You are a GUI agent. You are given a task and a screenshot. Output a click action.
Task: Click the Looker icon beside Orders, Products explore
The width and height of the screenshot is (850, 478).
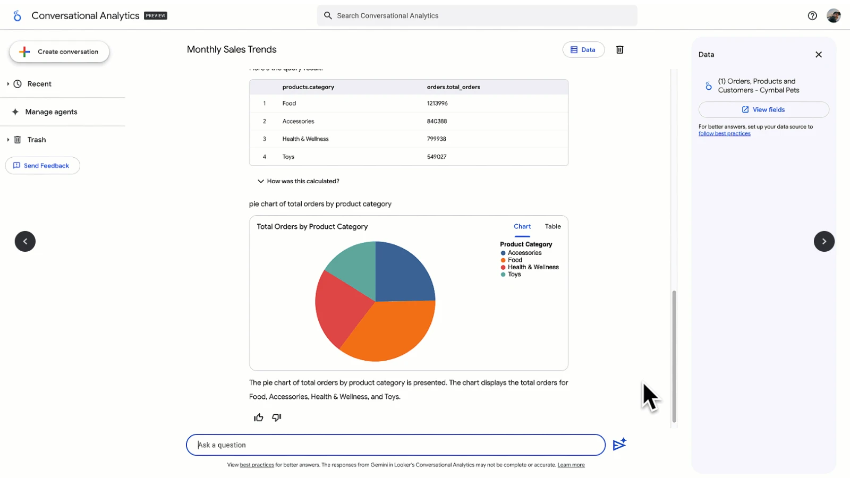[x=708, y=86]
